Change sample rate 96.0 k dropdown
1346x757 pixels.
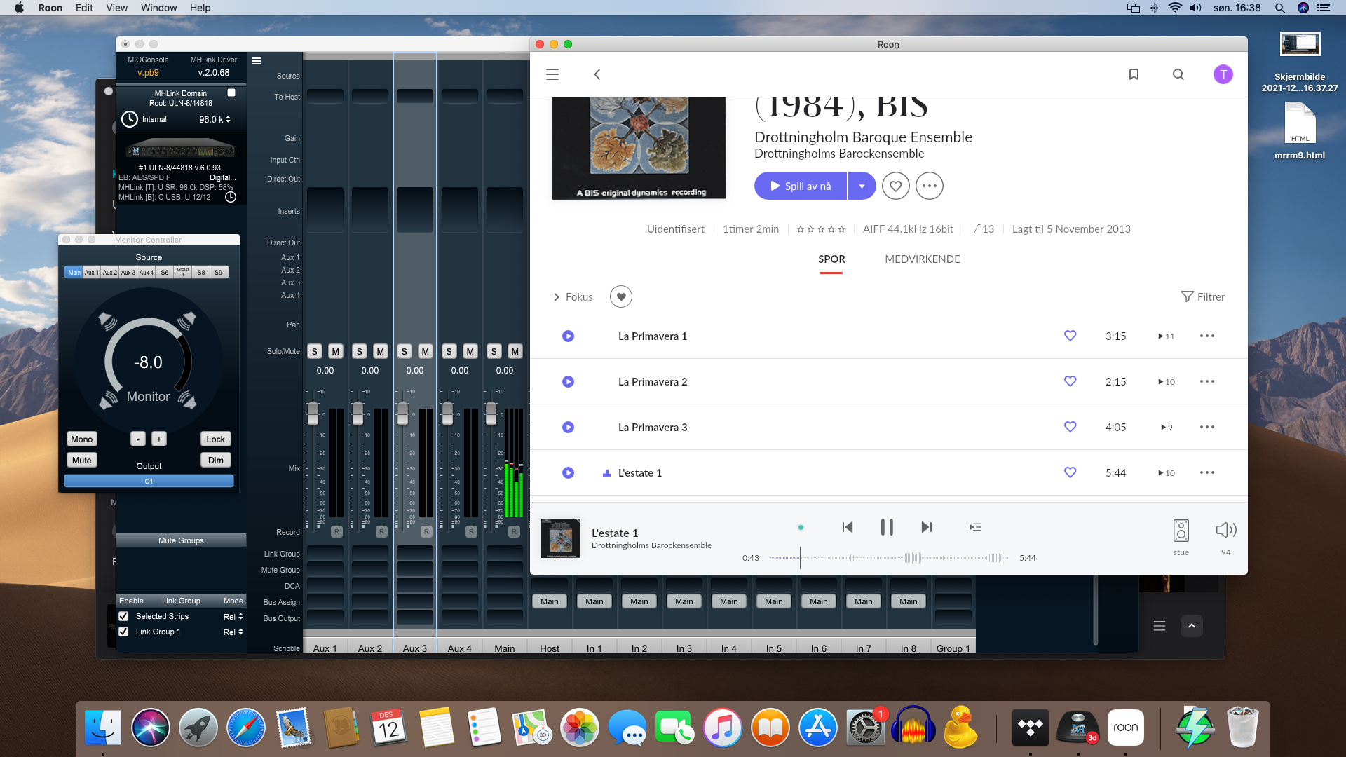(215, 120)
